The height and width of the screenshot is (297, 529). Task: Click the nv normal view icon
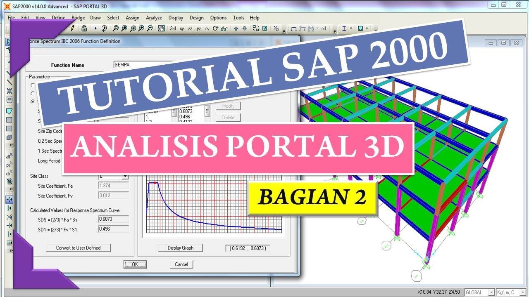tap(207, 28)
